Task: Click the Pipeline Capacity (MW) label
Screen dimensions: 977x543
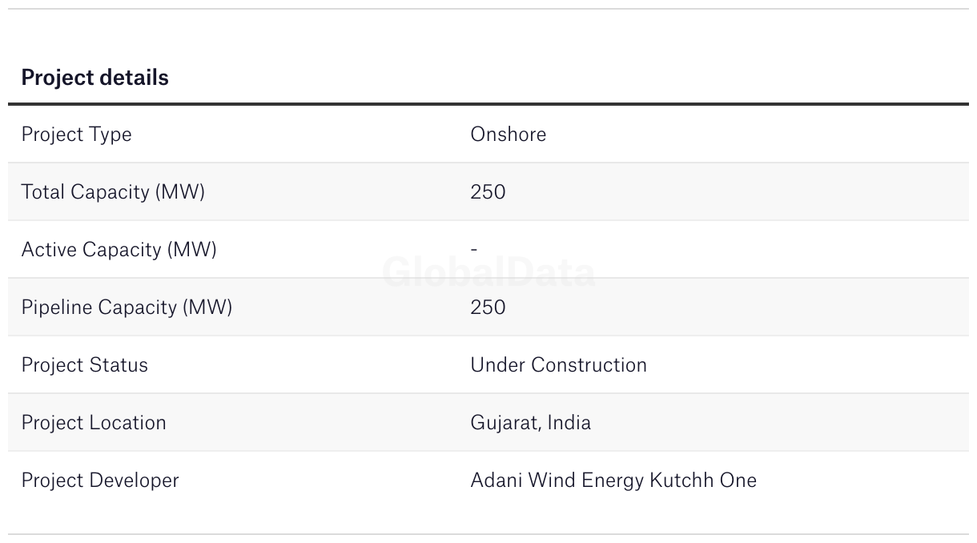Action: pyautogui.click(x=127, y=308)
